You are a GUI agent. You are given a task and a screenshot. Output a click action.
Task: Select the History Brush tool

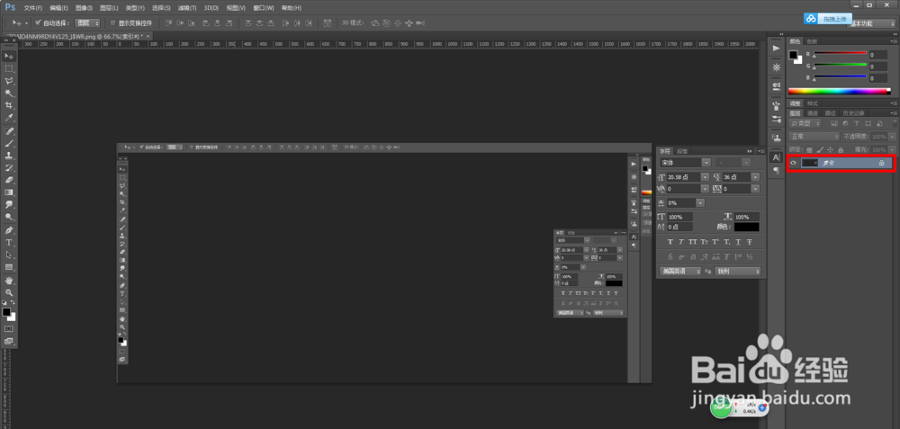click(9, 168)
